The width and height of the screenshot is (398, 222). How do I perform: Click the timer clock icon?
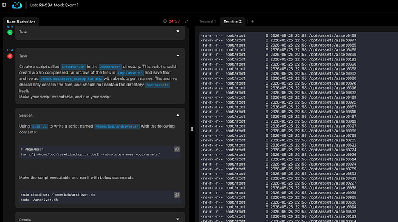point(165,21)
